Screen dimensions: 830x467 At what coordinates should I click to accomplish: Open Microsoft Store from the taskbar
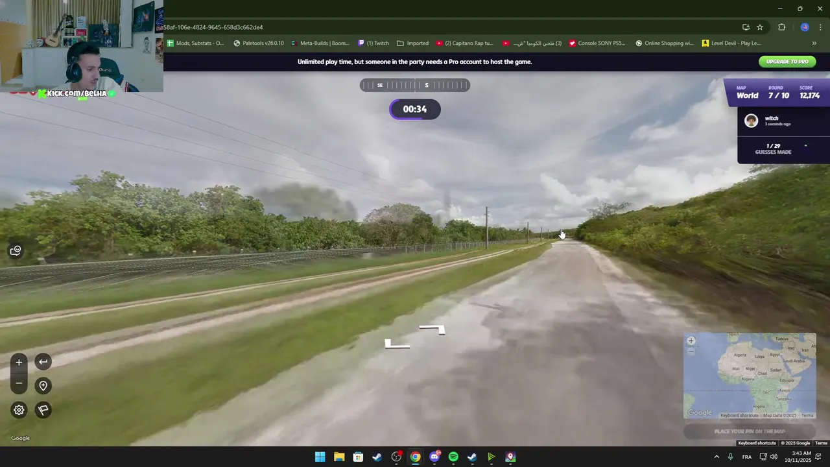[358, 457]
